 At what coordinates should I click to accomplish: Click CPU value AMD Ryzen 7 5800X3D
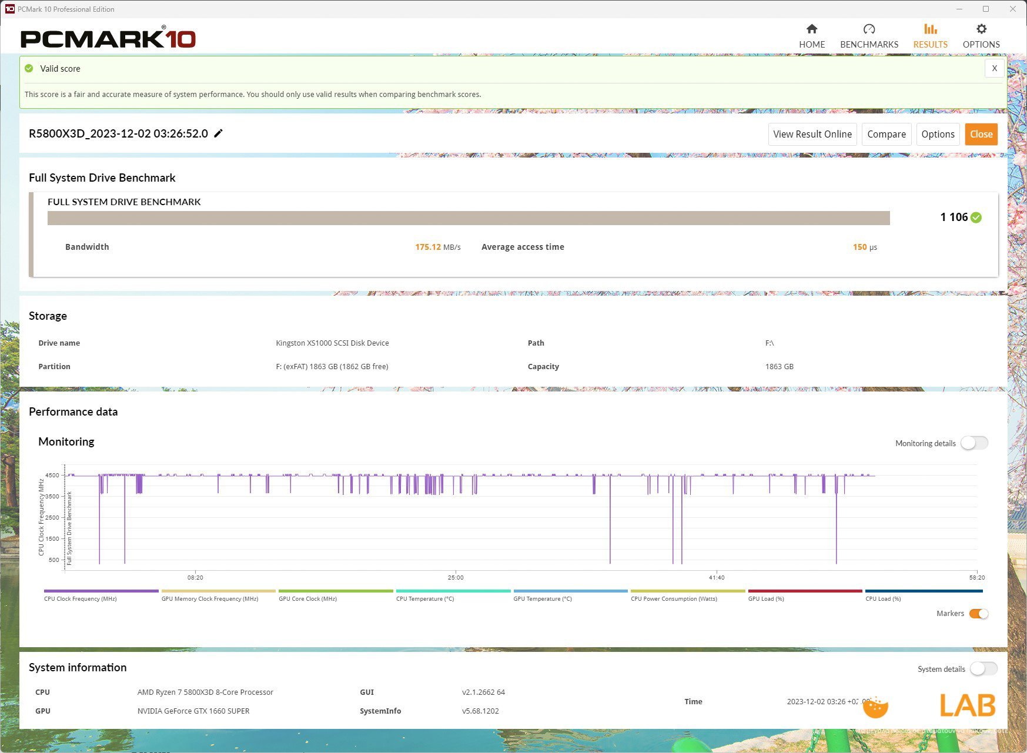(205, 692)
